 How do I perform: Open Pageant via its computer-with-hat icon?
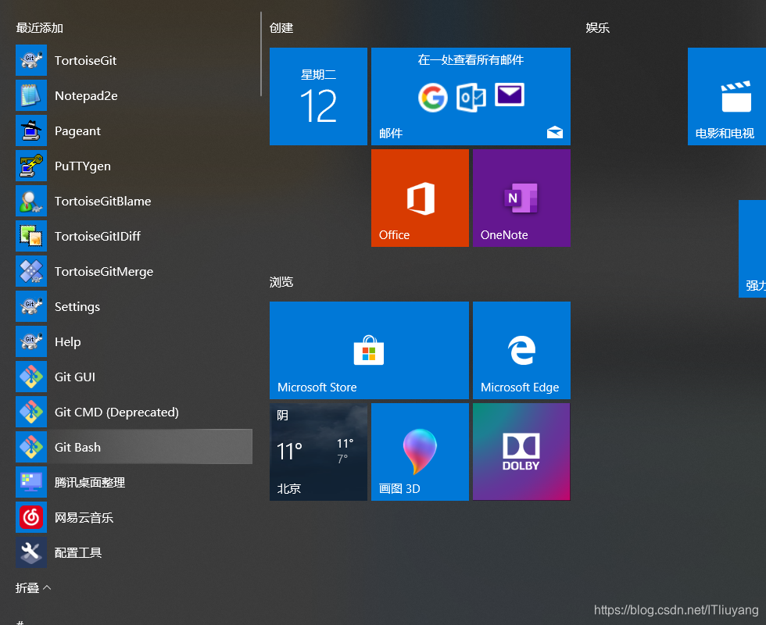[31, 131]
